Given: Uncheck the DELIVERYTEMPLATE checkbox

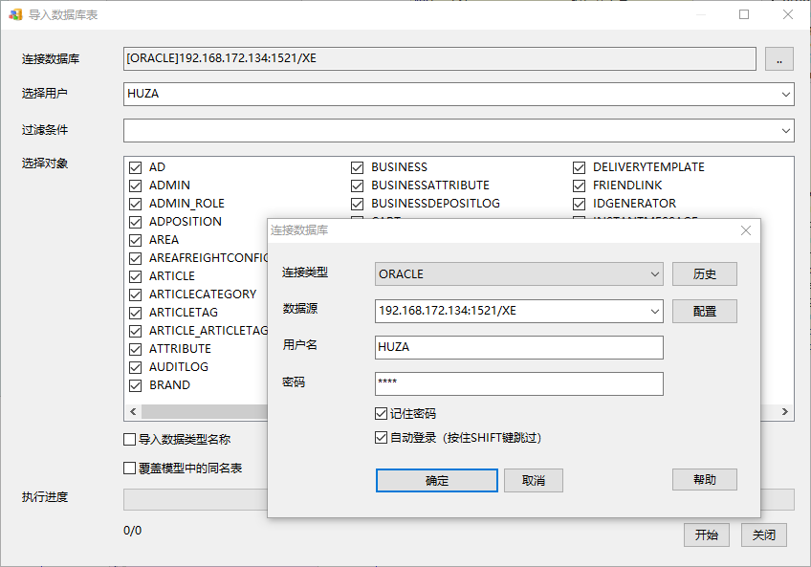Looking at the screenshot, I should point(579,167).
